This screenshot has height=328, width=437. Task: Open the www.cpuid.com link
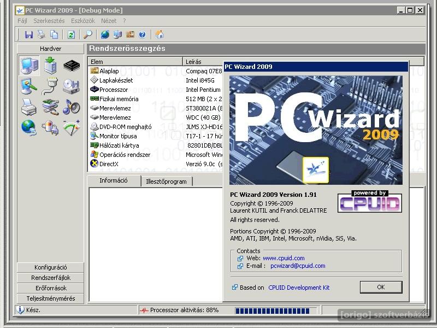(x=284, y=258)
